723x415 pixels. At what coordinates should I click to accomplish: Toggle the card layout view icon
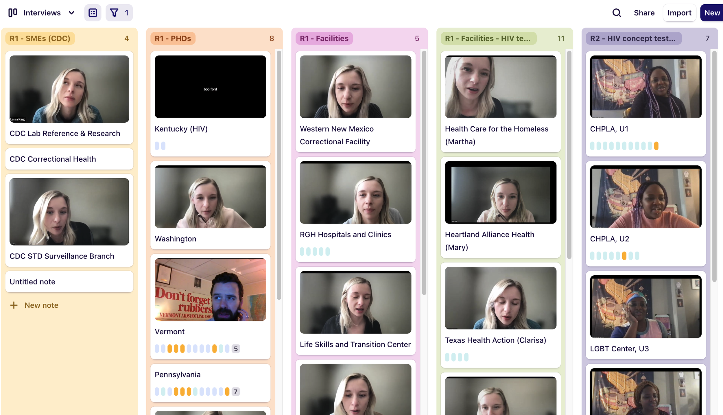click(x=93, y=13)
